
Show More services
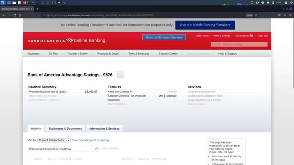pos(197,104)
